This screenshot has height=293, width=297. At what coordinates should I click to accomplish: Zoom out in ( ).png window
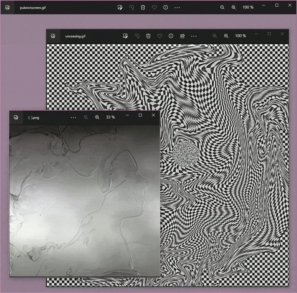(86, 117)
